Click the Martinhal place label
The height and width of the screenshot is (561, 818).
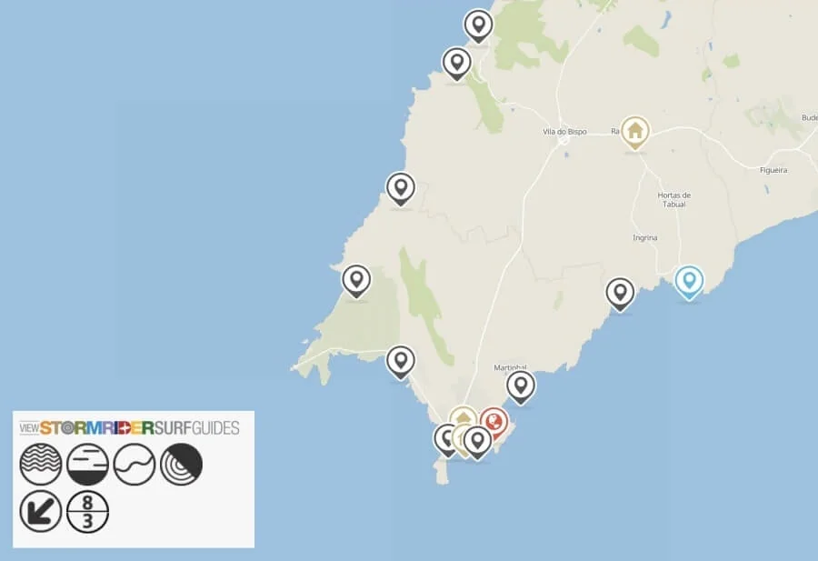[x=510, y=366]
